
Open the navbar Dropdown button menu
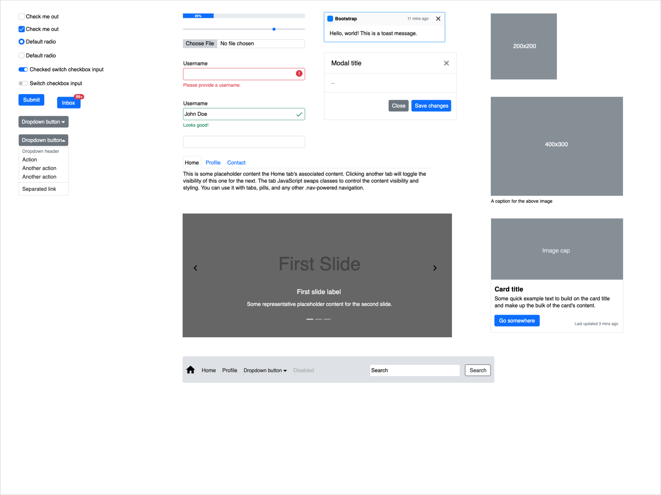265,370
